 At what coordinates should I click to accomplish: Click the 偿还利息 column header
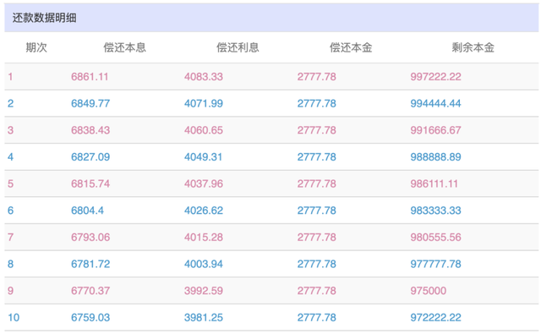(238, 47)
